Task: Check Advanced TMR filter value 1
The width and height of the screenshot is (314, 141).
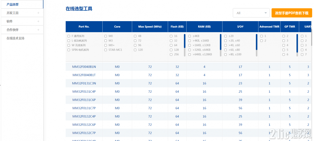Action: click(262, 36)
